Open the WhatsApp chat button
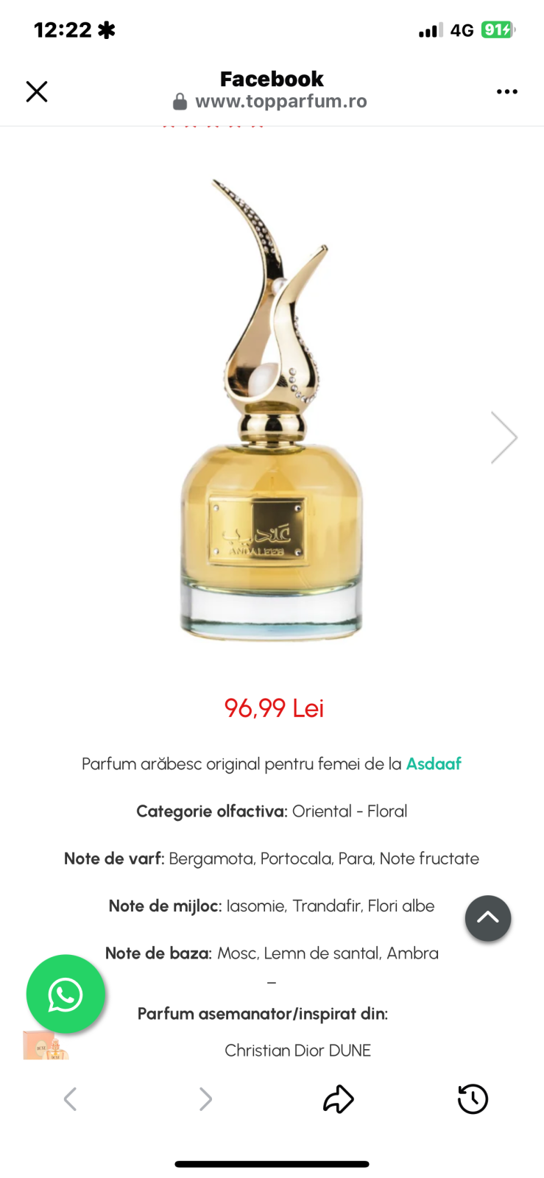 click(66, 994)
